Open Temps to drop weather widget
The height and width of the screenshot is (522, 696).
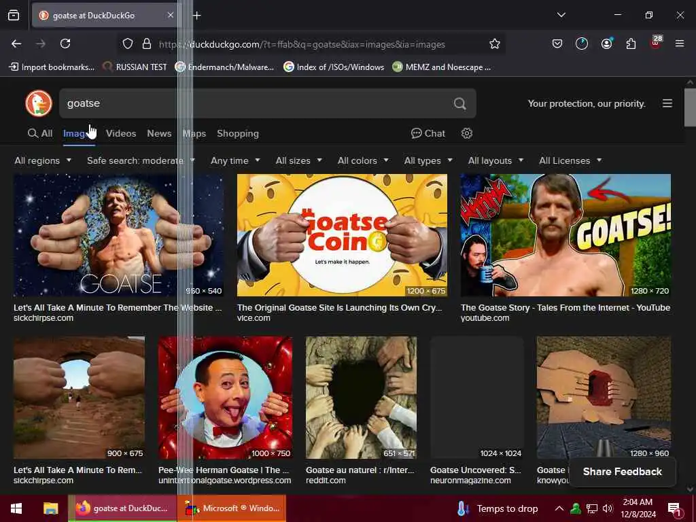pyautogui.click(x=498, y=508)
